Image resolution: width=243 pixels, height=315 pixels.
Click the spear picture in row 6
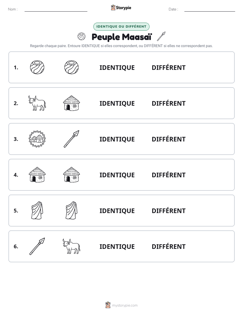[37, 246]
